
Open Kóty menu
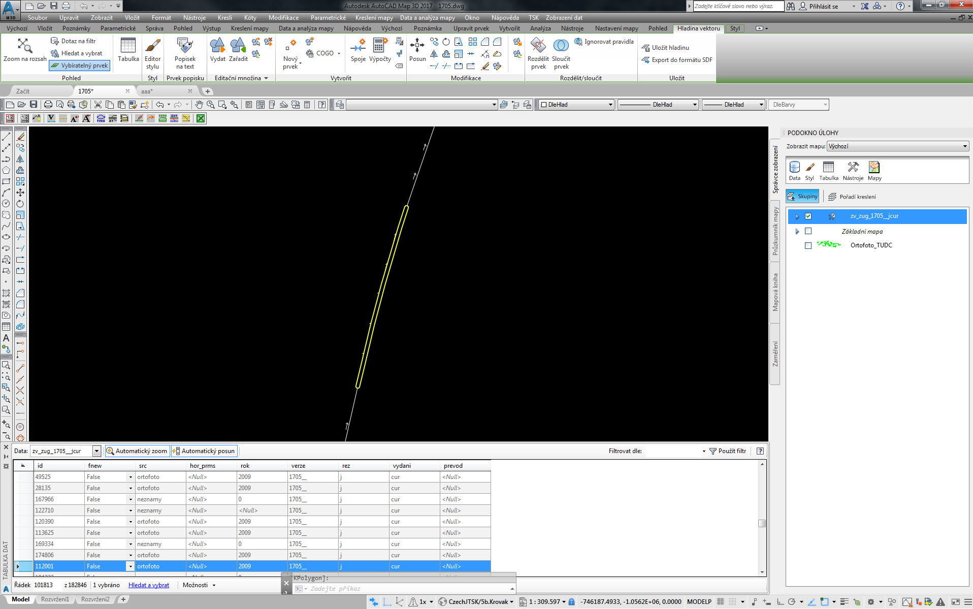(250, 18)
